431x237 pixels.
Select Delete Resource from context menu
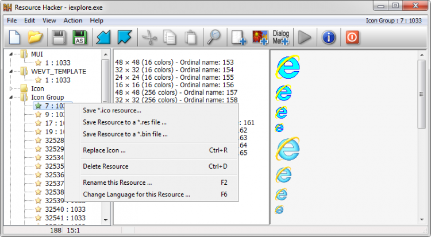point(159,166)
